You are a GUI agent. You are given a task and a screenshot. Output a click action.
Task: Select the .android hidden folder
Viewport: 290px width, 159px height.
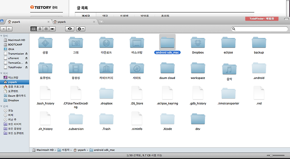(x=259, y=68)
